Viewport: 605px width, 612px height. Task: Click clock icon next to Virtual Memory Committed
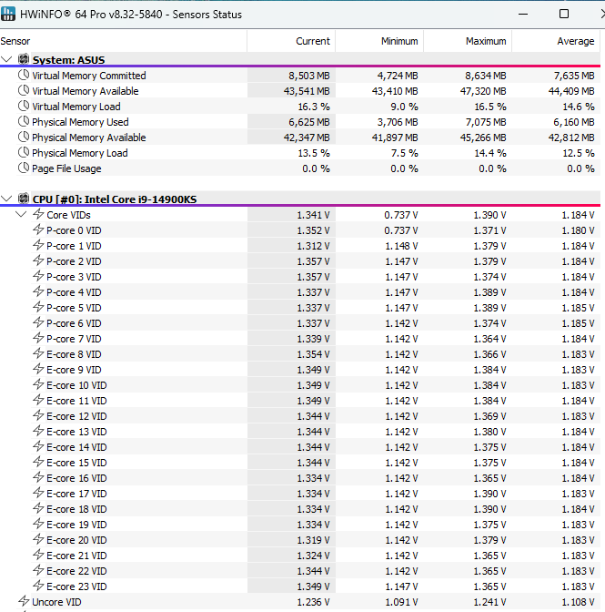(24, 75)
